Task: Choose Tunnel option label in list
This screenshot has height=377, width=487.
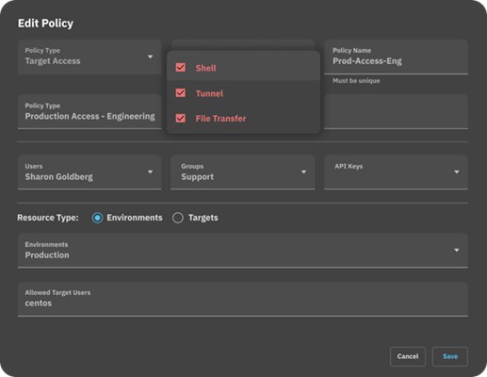Action: coord(209,93)
